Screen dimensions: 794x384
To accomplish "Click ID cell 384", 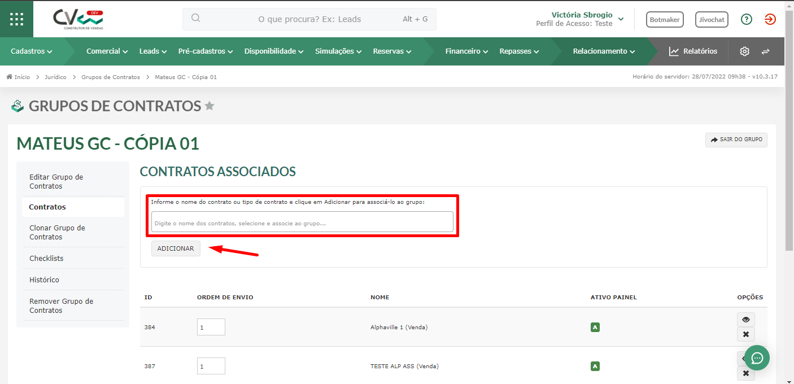I will 150,327.
